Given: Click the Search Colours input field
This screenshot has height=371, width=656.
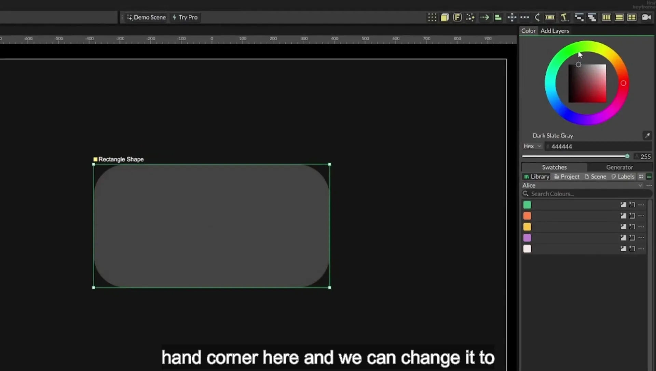Looking at the screenshot, I should point(587,194).
